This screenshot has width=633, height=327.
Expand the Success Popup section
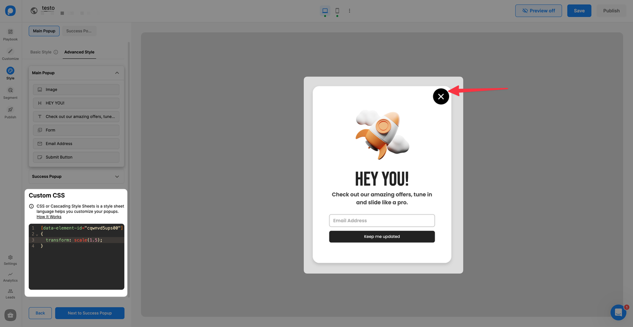(x=117, y=176)
